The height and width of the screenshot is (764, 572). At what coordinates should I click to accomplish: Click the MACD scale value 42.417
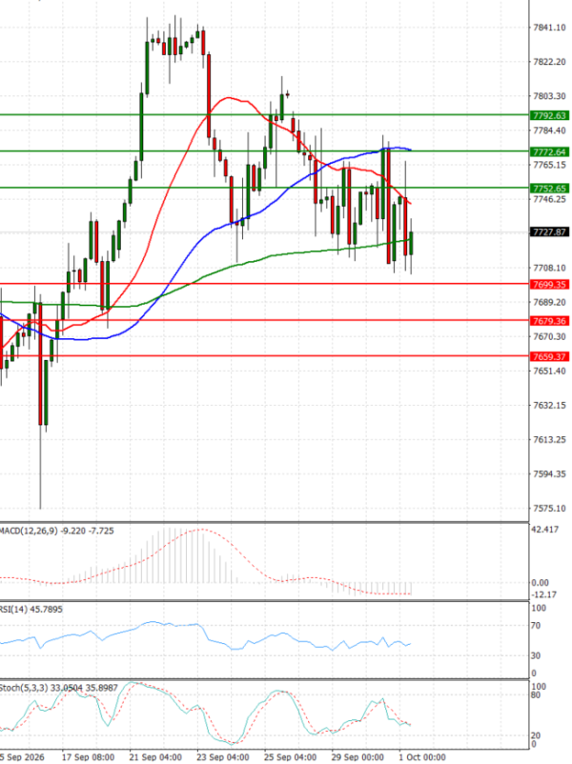point(544,530)
